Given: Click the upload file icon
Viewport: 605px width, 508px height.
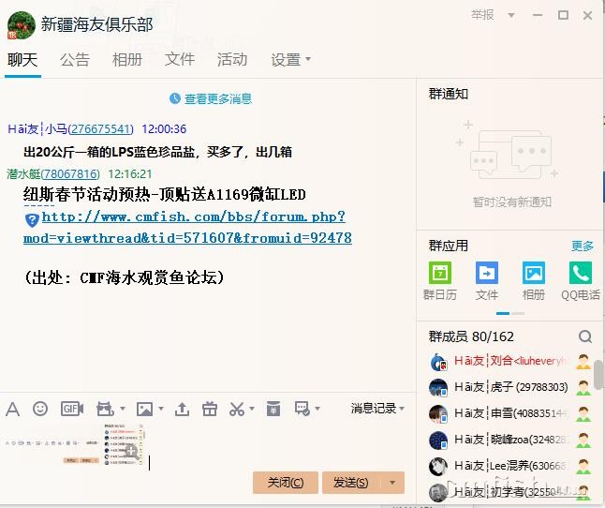Looking at the screenshot, I should coord(182,409).
